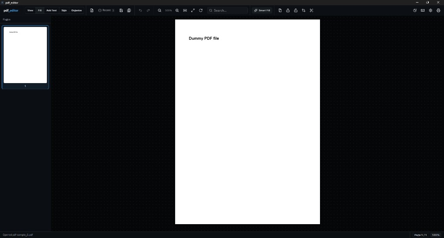Switch to Fill mode tab
Viewport: 444px width, 238px height.
click(x=40, y=10)
